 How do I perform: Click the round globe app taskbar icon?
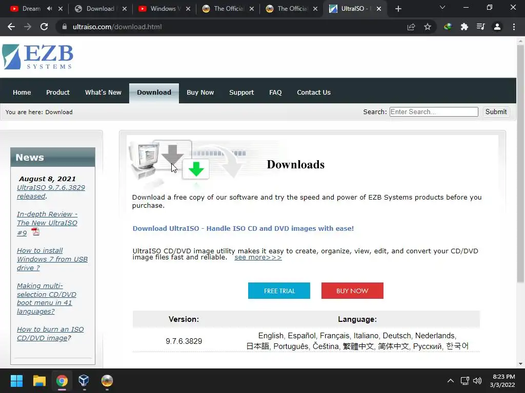click(107, 381)
